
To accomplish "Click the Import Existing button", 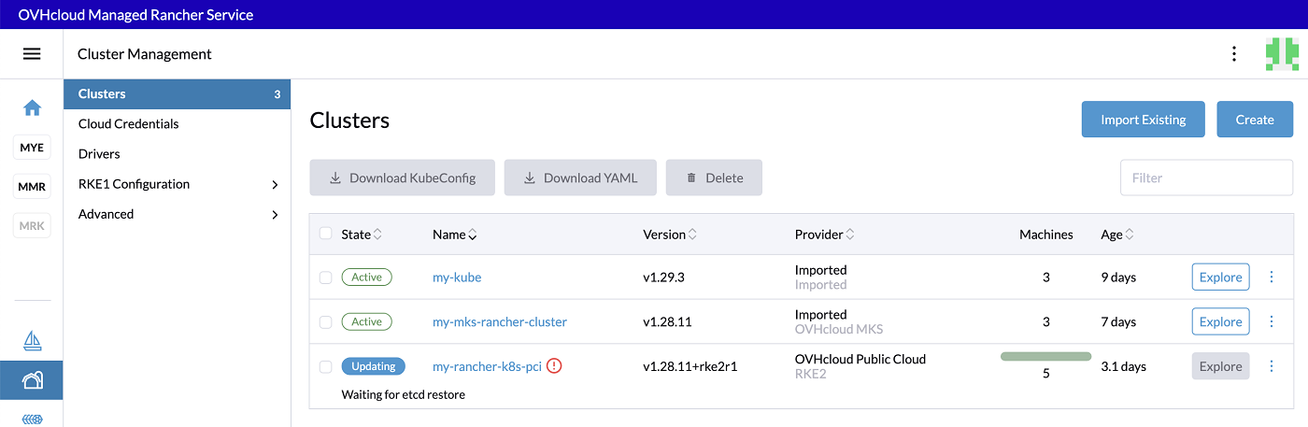I will pos(1143,120).
